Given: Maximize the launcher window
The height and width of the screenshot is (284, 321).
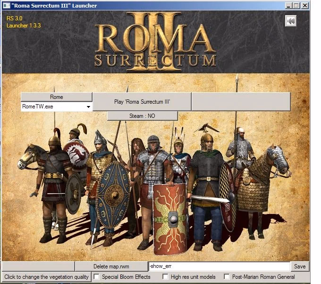Looking at the screenshot, I should [x=296, y=6].
